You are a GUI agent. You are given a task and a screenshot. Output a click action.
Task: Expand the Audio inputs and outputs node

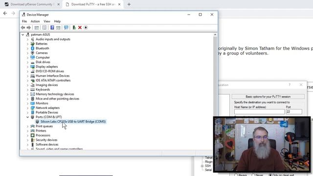click(x=27, y=39)
